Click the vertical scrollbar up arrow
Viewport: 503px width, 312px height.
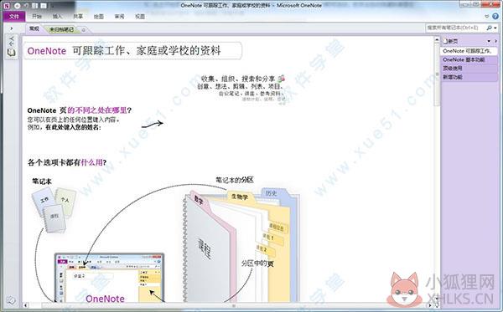[437, 40]
